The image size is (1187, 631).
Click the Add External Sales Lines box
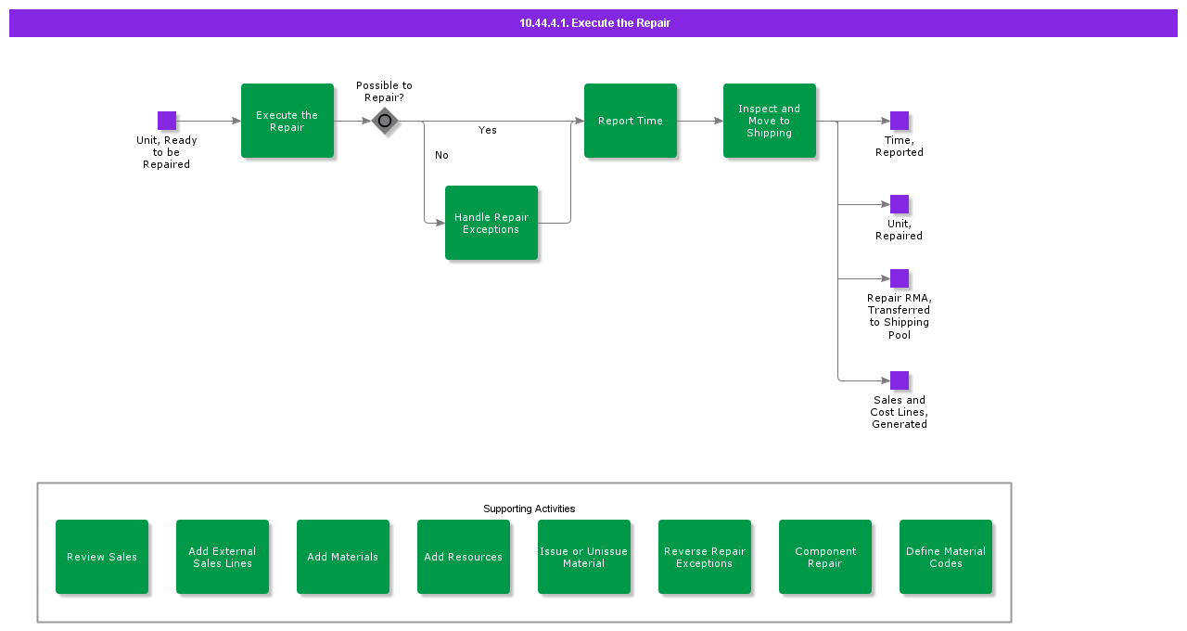(x=223, y=557)
